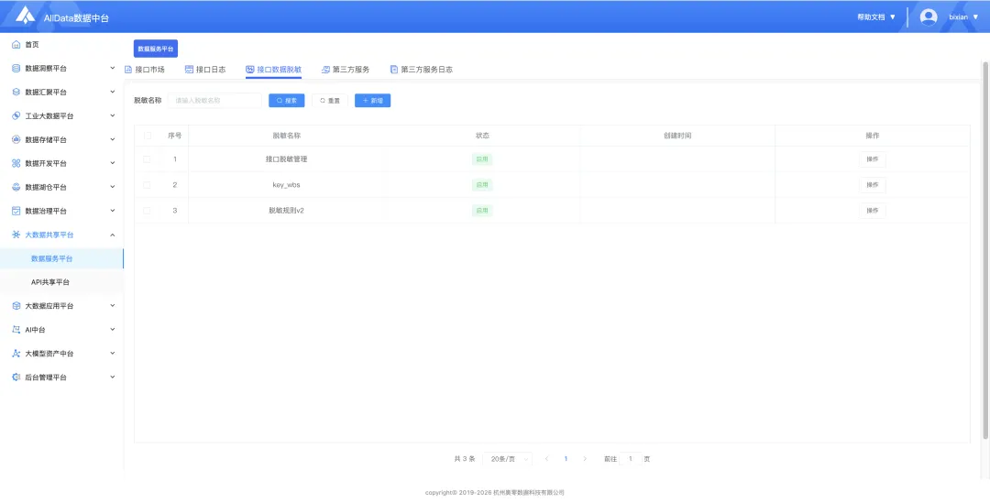Open the bixian user dropdown
The height and width of the screenshot is (503, 990).
(963, 17)
